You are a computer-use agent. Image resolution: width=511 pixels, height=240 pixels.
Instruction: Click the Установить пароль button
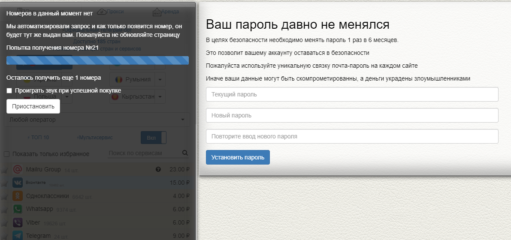coord(238,157)
